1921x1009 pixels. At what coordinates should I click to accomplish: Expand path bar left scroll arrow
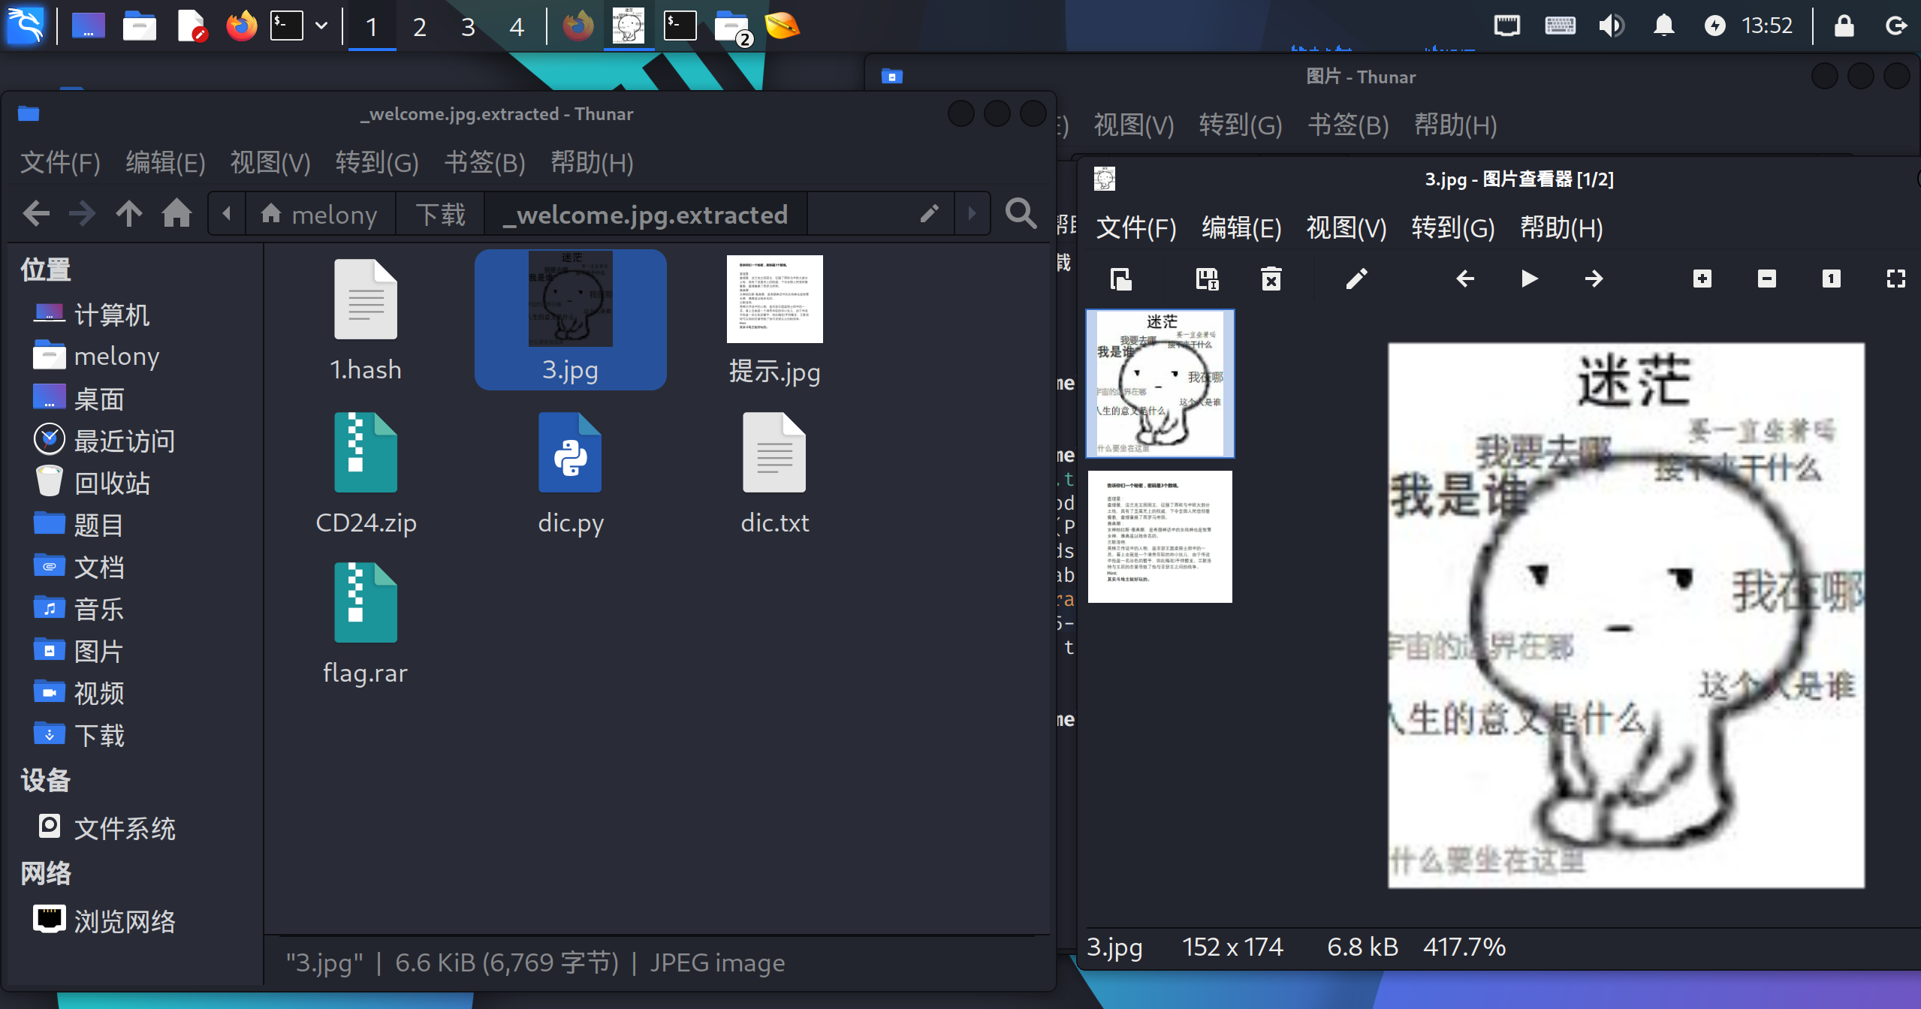227,214
